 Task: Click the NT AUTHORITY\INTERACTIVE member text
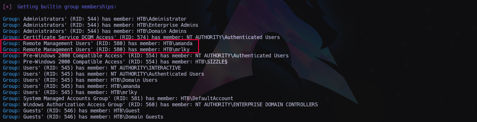coord(145,68)
